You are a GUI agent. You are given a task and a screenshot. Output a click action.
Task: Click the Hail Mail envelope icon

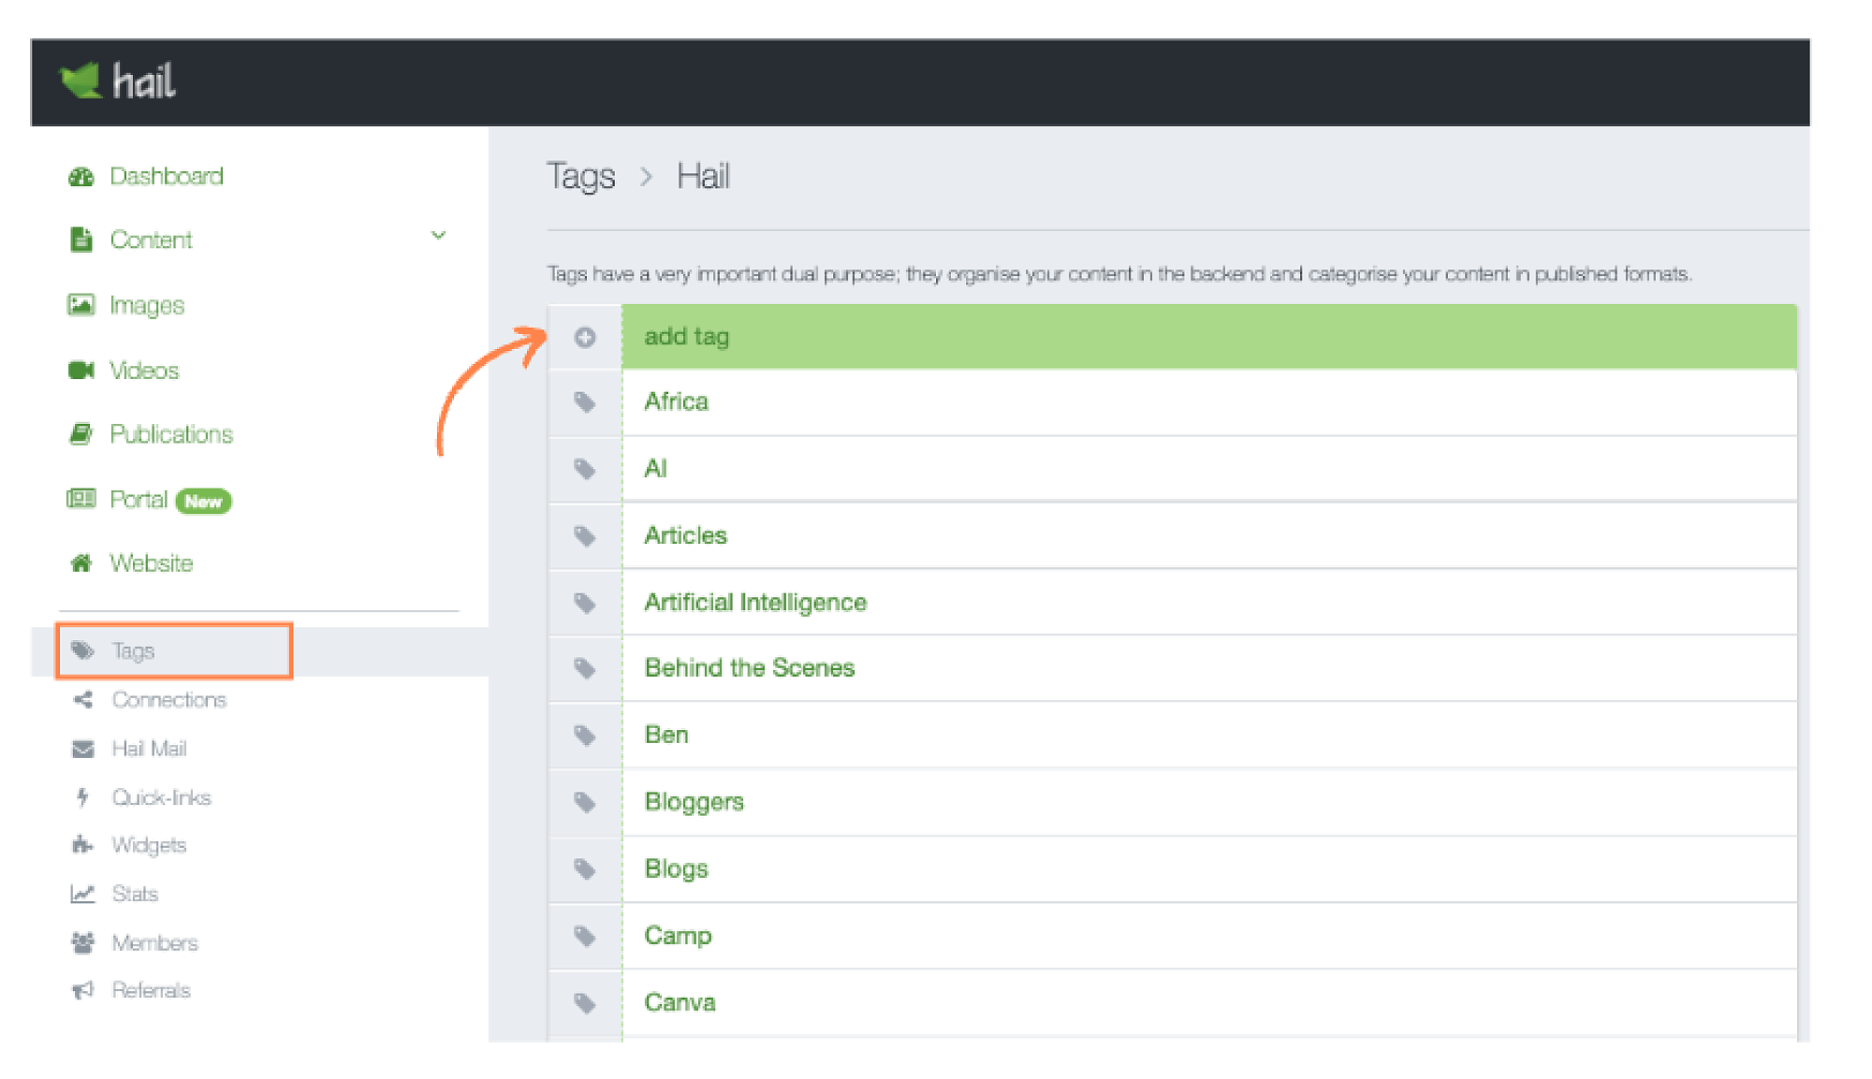(83, 749)
